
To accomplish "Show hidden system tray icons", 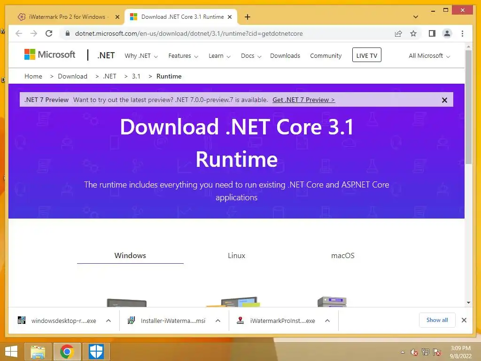I will [403, 352].
